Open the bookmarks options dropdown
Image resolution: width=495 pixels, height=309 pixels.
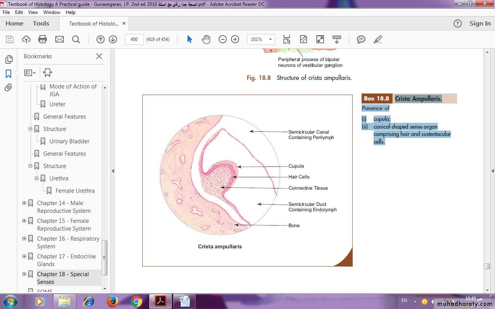click(30, 73)
